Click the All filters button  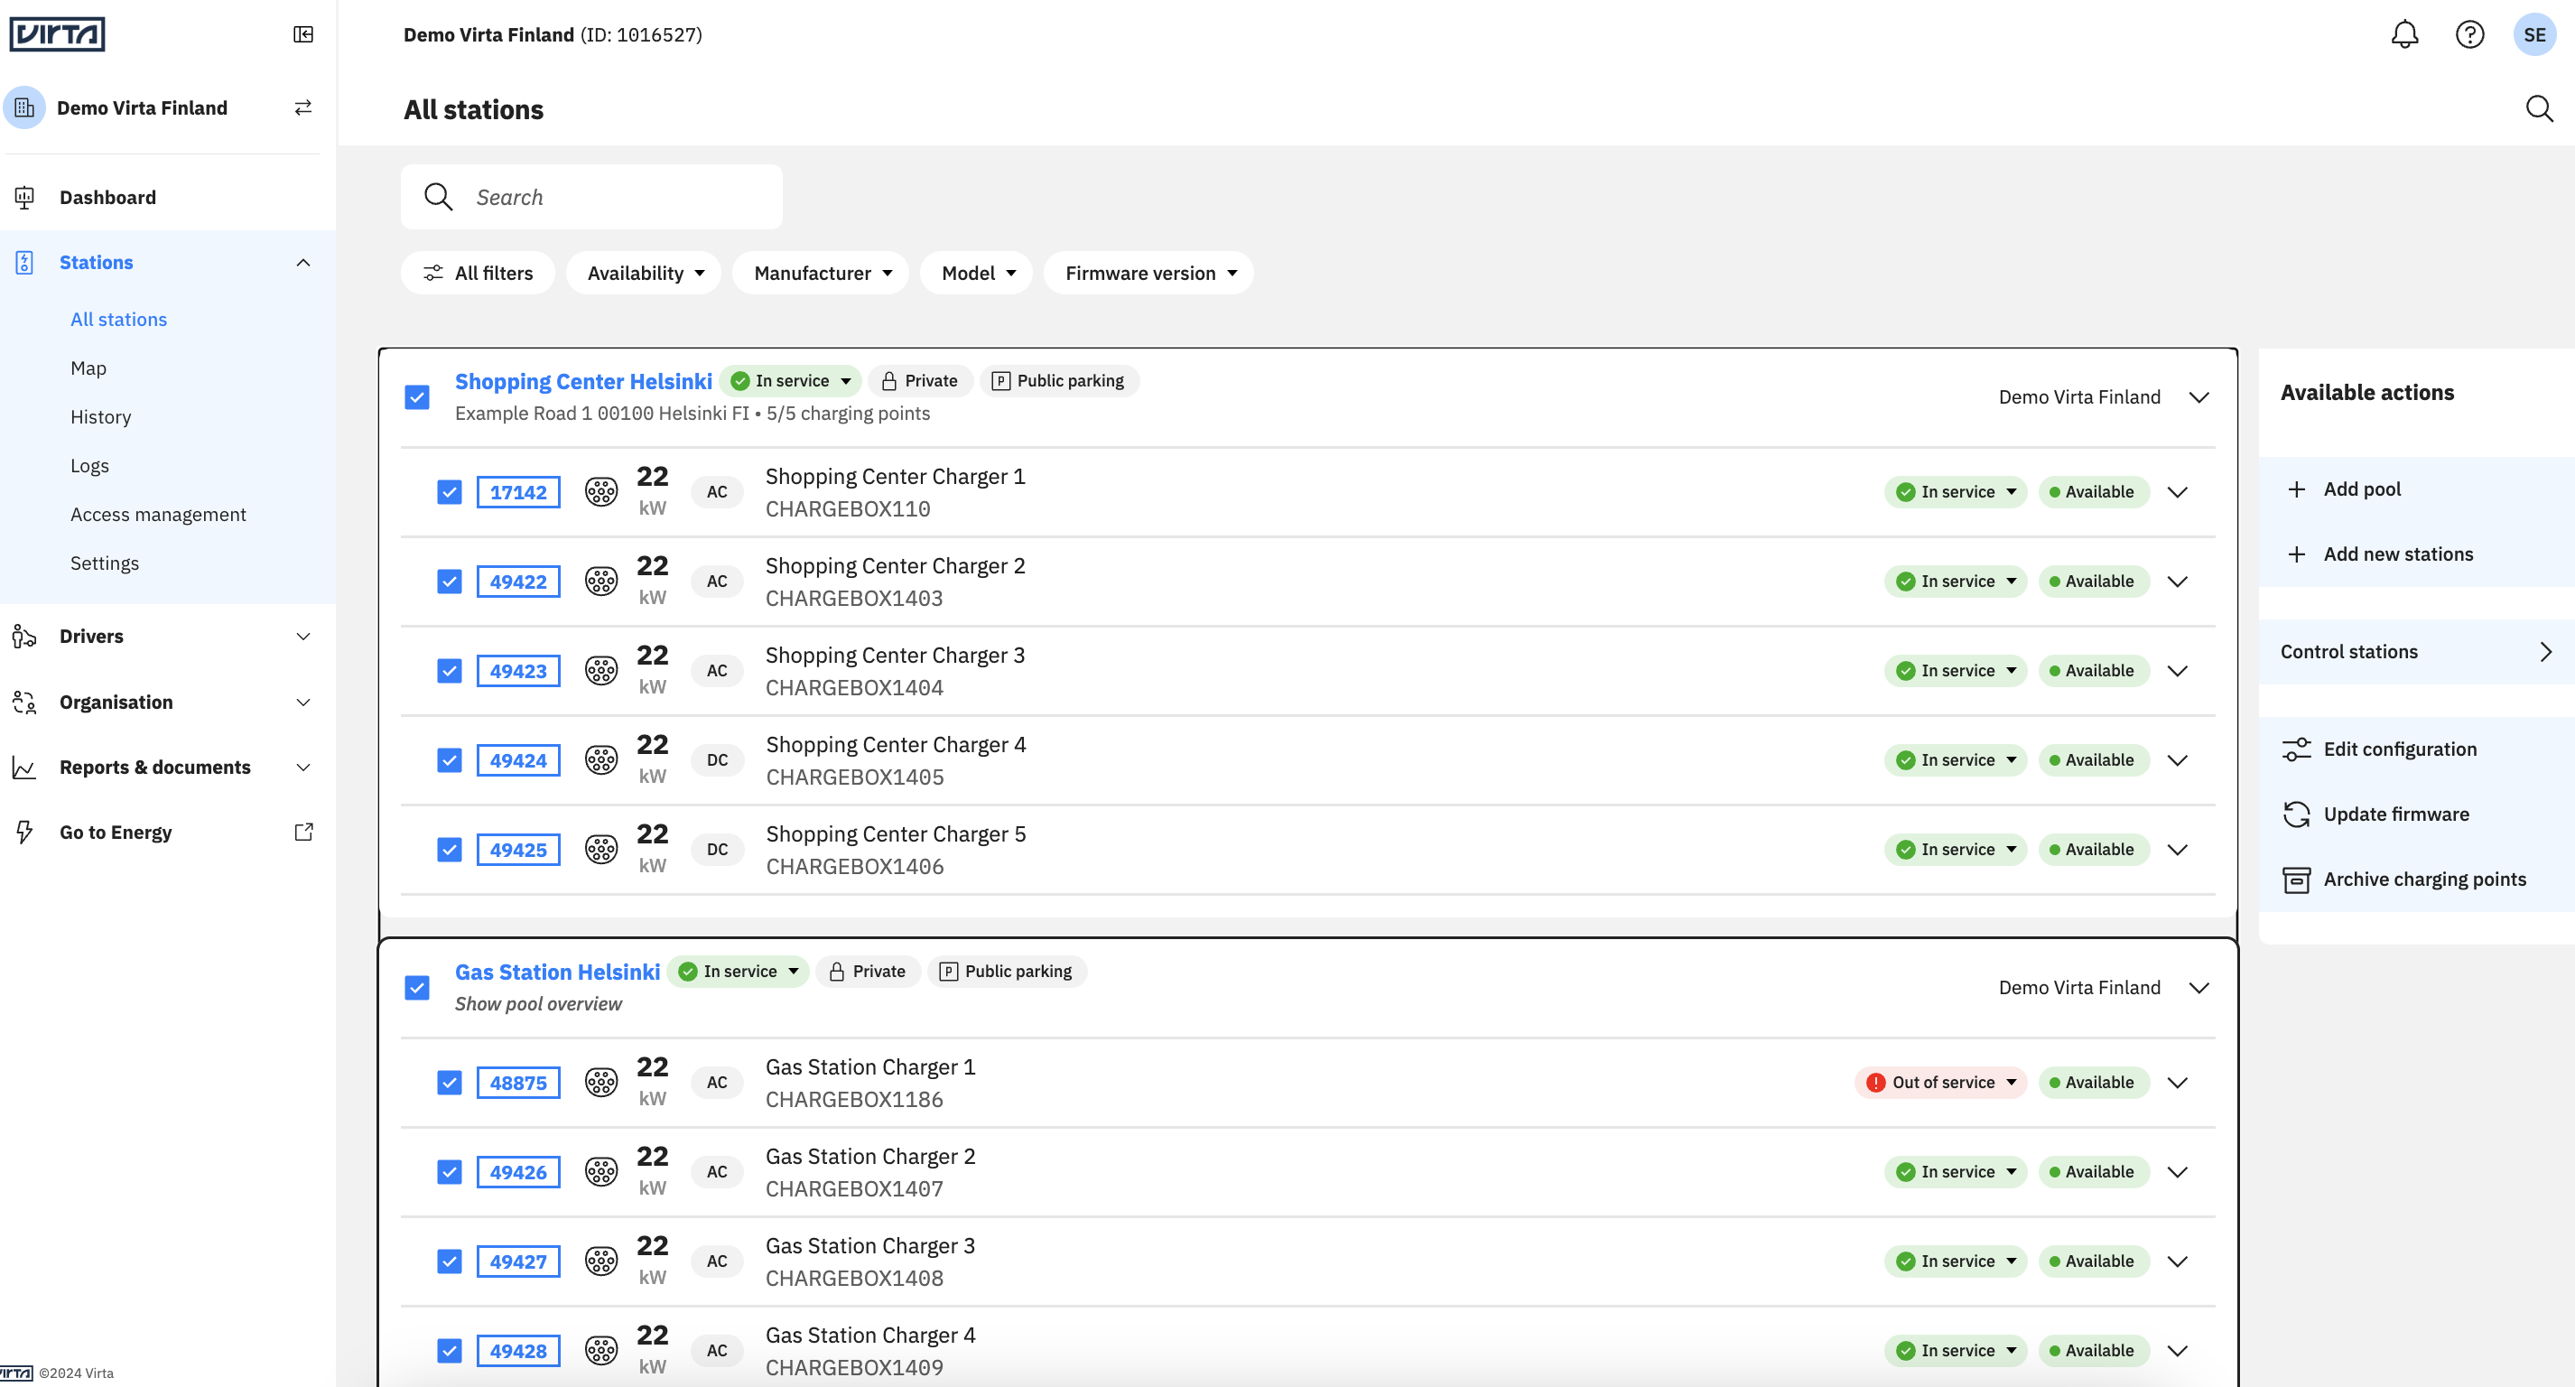[x=478, y=273]
